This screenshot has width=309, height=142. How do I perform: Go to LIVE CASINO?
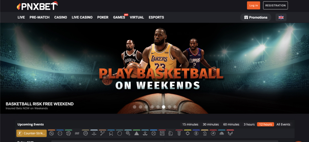[x=82, y=17]
